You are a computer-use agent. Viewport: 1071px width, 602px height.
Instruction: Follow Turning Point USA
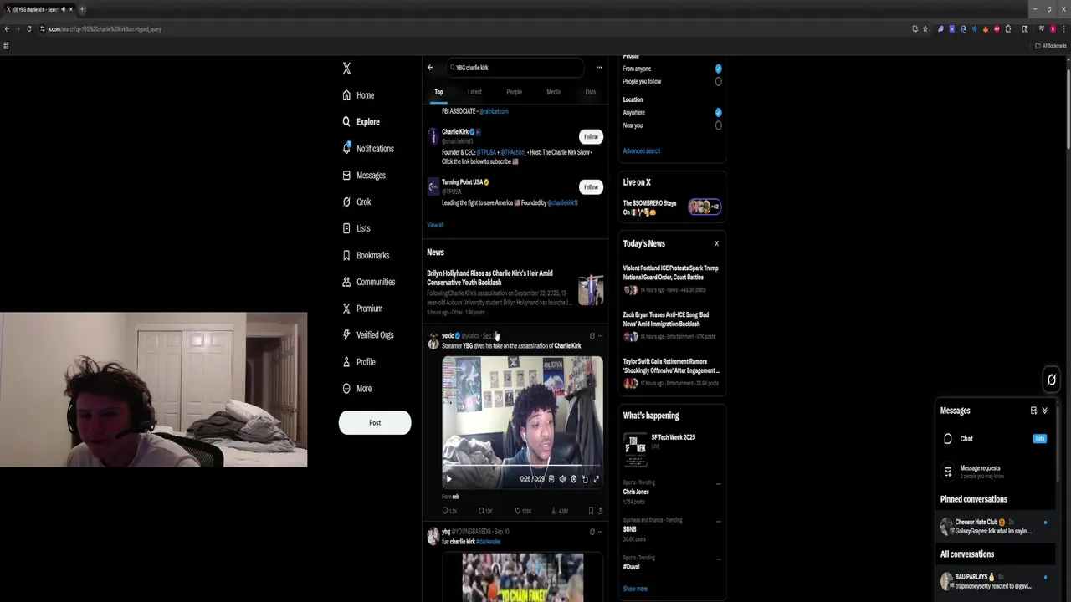point(591,186)
